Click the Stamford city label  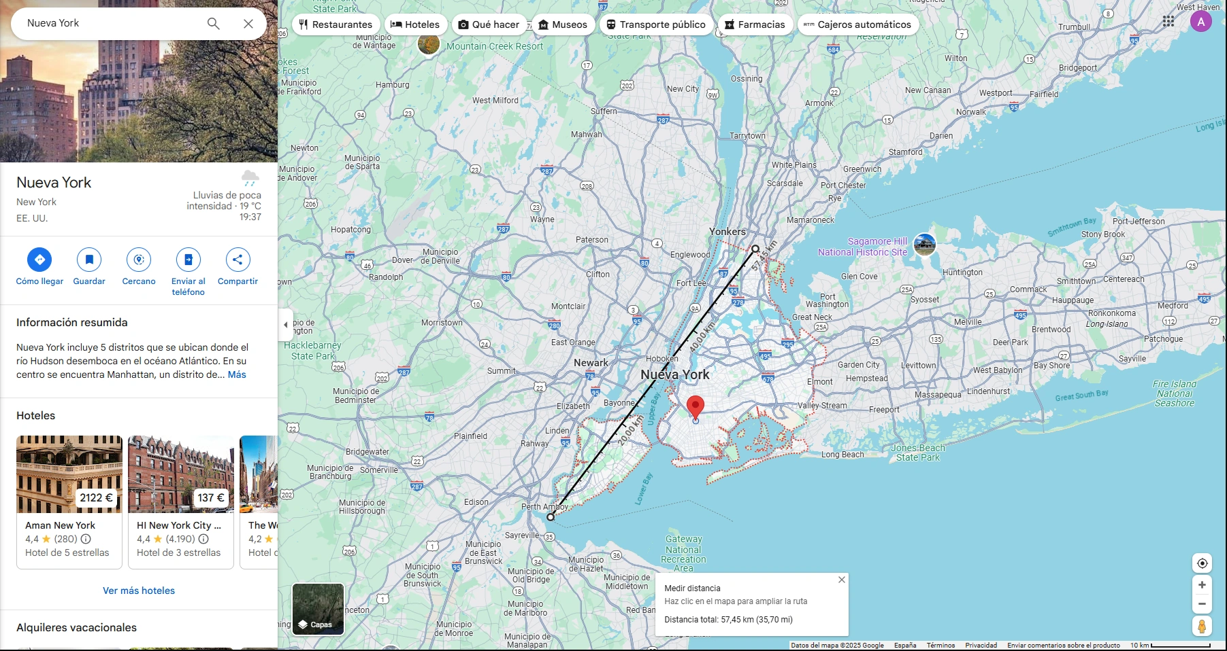906,152
